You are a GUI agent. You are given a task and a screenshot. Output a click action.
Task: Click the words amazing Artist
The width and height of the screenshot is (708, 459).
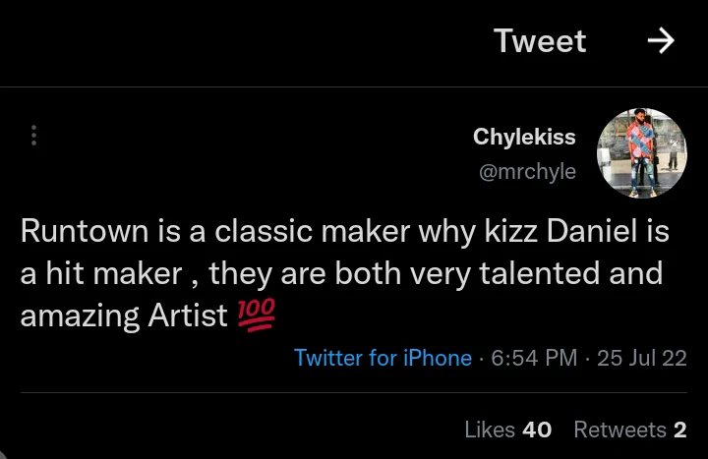coord(124,316)
